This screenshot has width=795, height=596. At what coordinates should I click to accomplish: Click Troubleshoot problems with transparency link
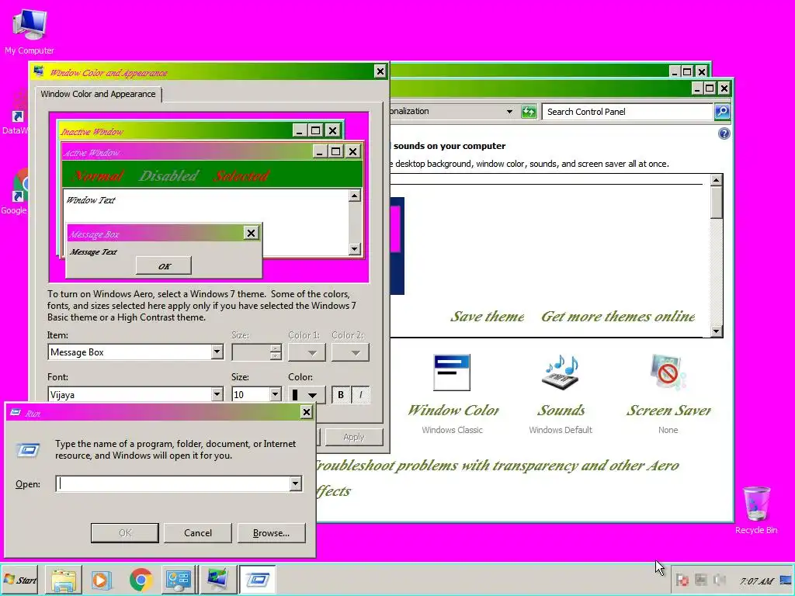[x=497, y=478]
